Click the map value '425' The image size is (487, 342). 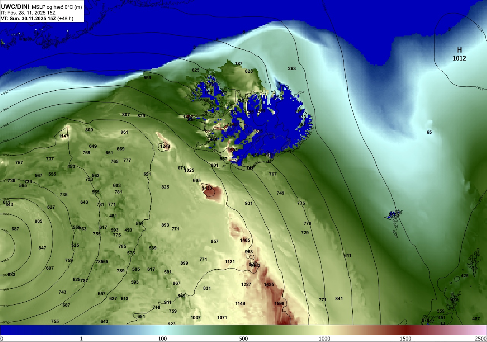465,276
